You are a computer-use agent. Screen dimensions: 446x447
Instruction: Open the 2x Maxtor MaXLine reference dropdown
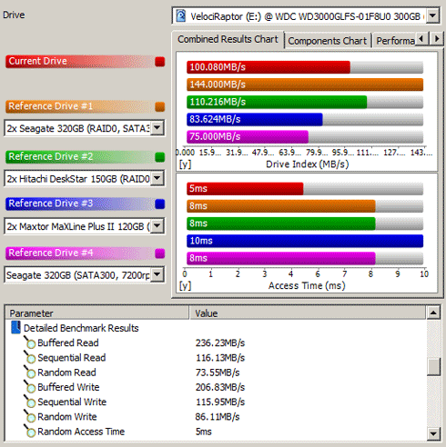tap(157, 225)
